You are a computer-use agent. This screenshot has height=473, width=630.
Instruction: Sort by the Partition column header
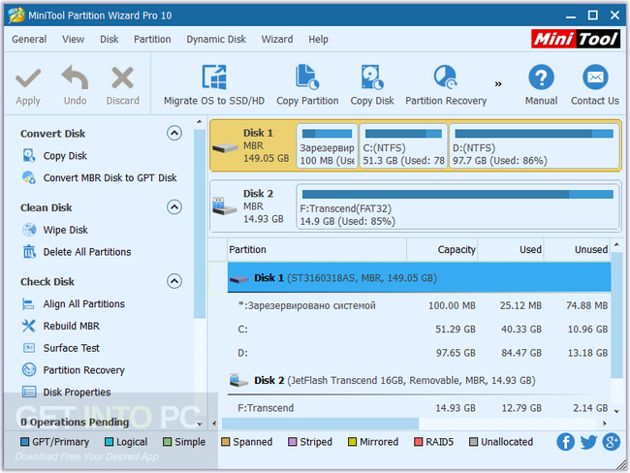[317, 249]
